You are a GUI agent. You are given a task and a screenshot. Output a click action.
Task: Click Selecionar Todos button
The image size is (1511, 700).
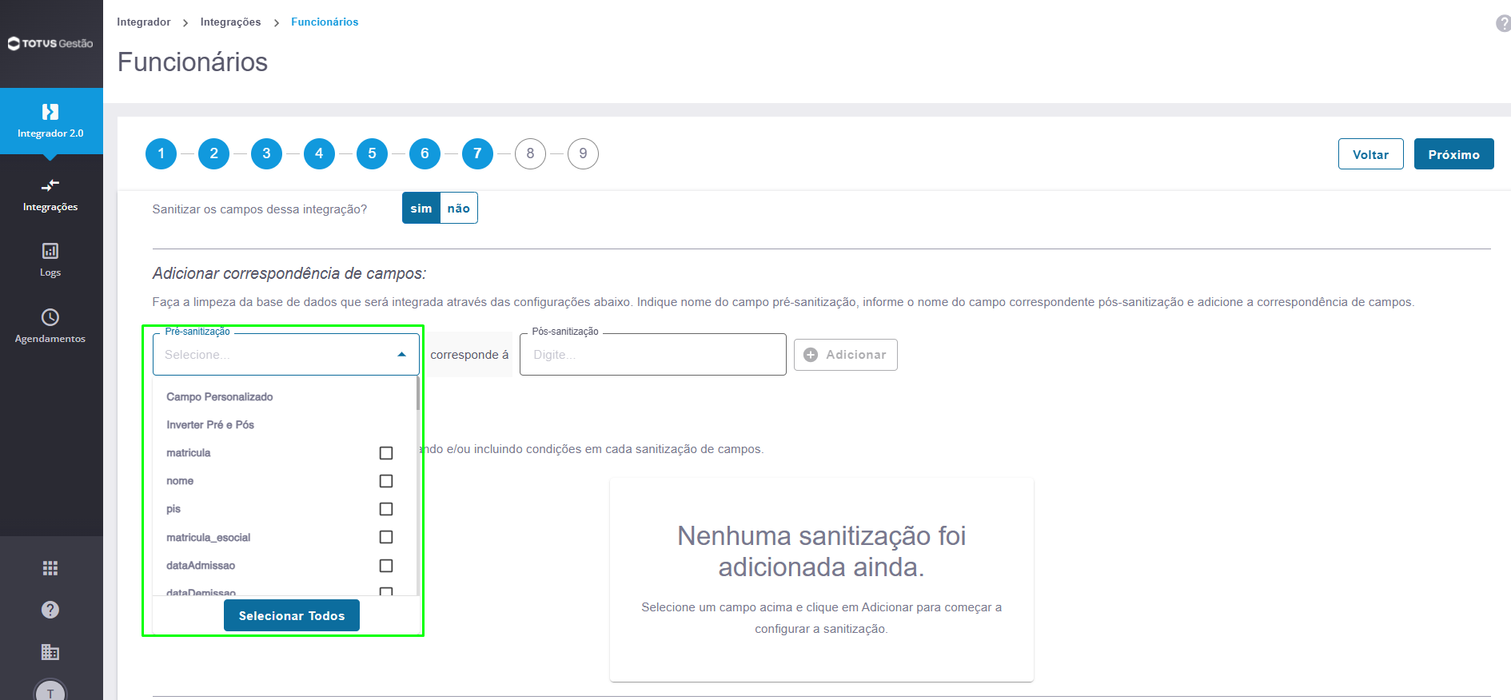click(x=292, y=615)
